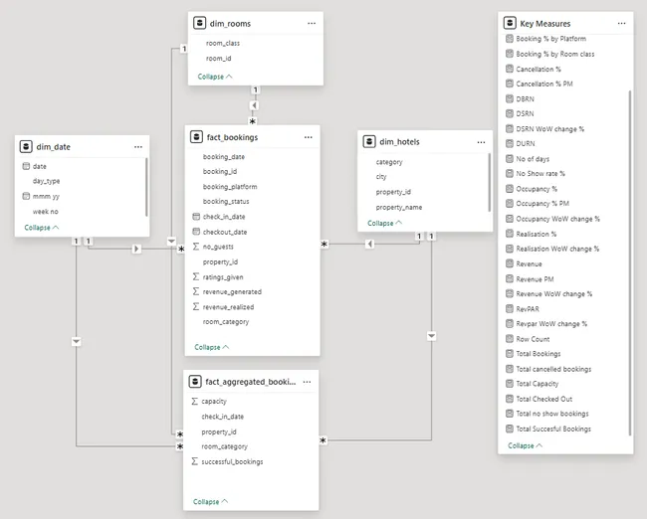
Task: Click calendar icon beside date field
Action: tap(26, 166)
